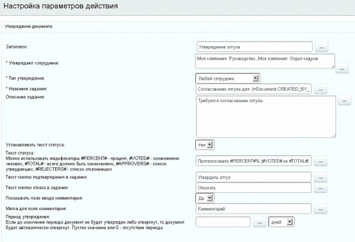
Task: Click into the Описание задания text area
Action: (260, 117)
